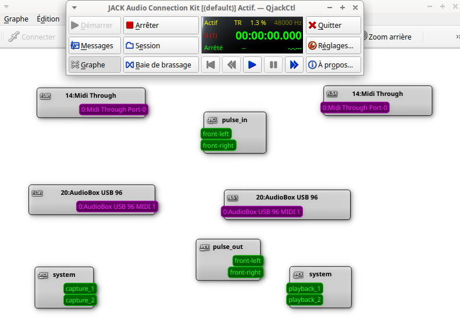Select system playback_1 port

click(305, 288)
